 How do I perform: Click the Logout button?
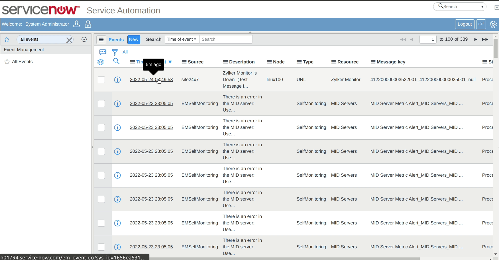(x=465, y=24)
